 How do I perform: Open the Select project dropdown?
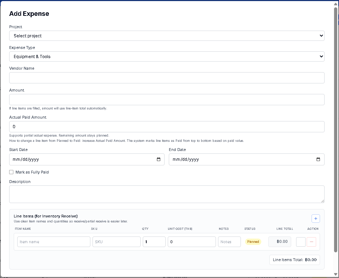tap(167, 36)
